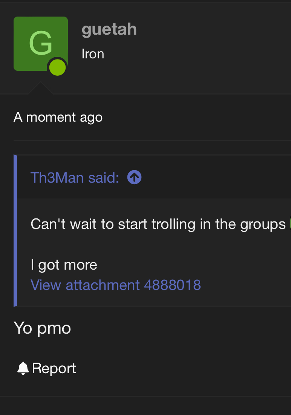Screen dimensions: 291x415
Task: Click the quote header bar background
Action: 211,177
